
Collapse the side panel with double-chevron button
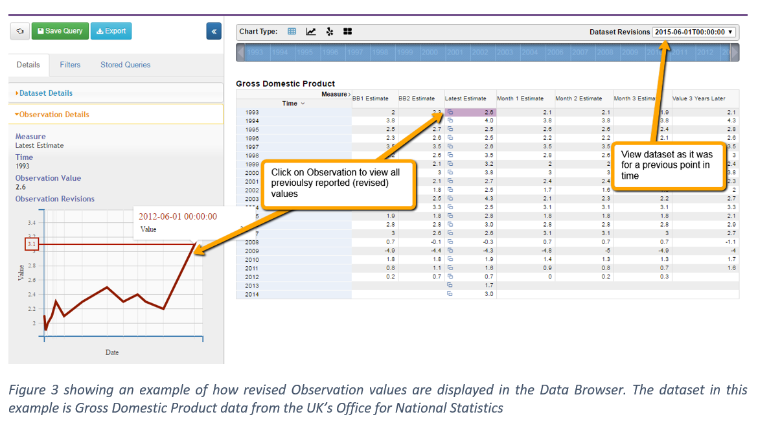point(214,31)
